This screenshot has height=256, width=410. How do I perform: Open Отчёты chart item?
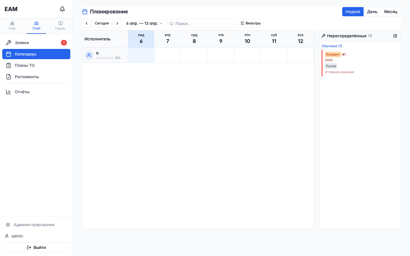click(36, 92)
